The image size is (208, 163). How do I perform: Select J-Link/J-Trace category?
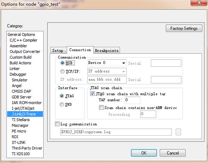25,114
